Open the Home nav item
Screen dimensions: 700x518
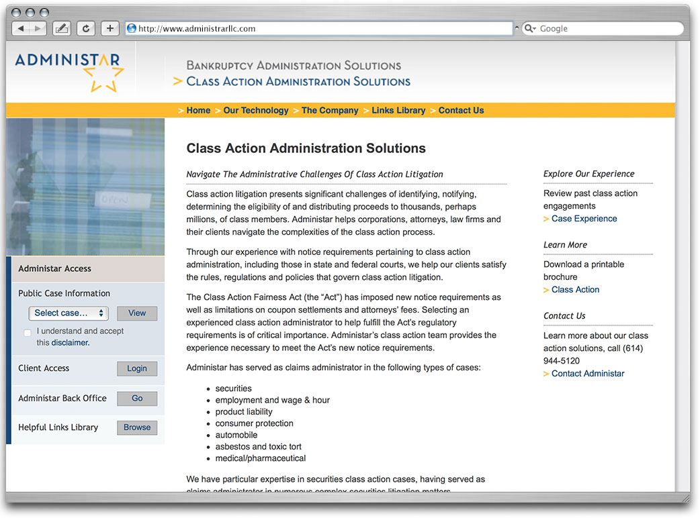[198, 110]
